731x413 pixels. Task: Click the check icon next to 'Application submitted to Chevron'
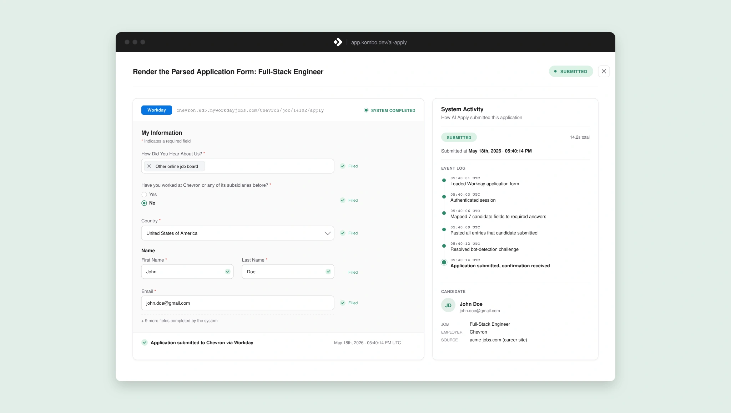(145, 342)
